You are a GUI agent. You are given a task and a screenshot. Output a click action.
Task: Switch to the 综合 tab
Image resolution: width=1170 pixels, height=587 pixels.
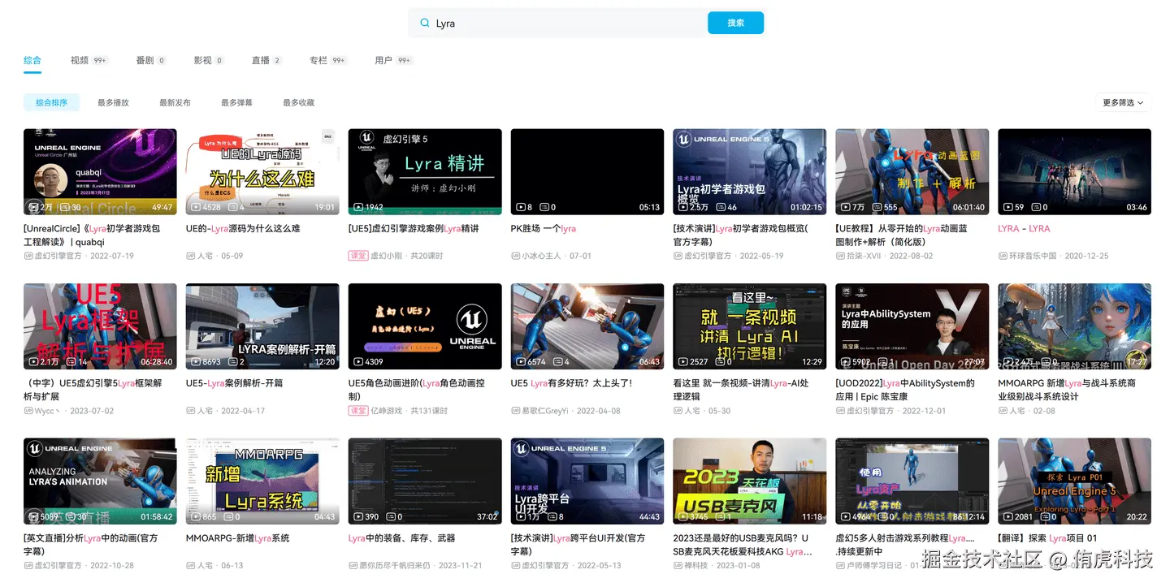pyautogui.click(x=32, y=60)
